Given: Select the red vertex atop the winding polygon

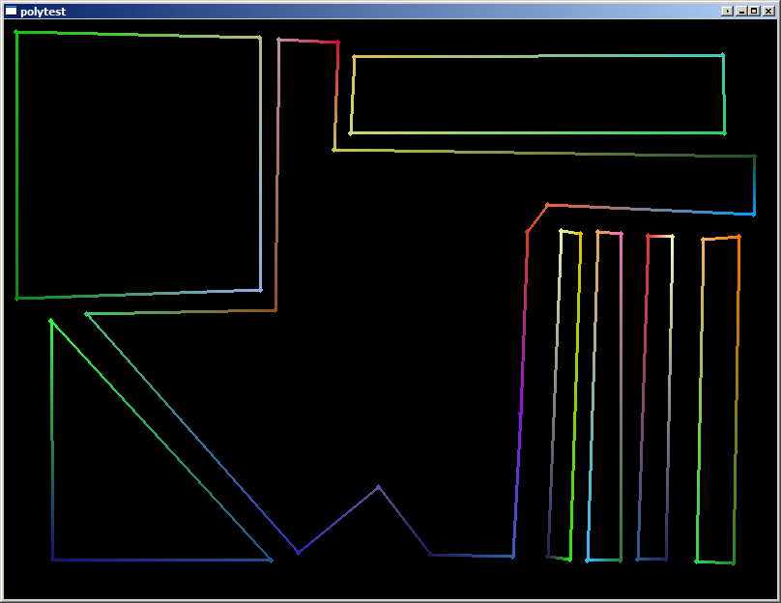Looking at the screenshot, I should click(337, 43).
